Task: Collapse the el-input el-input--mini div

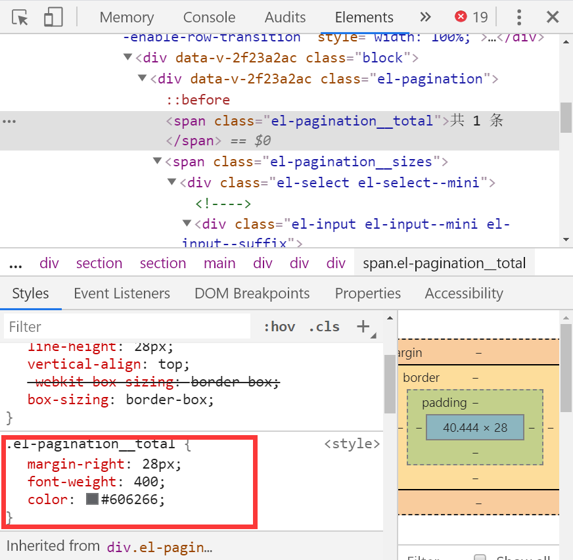Action: [187, 223]
